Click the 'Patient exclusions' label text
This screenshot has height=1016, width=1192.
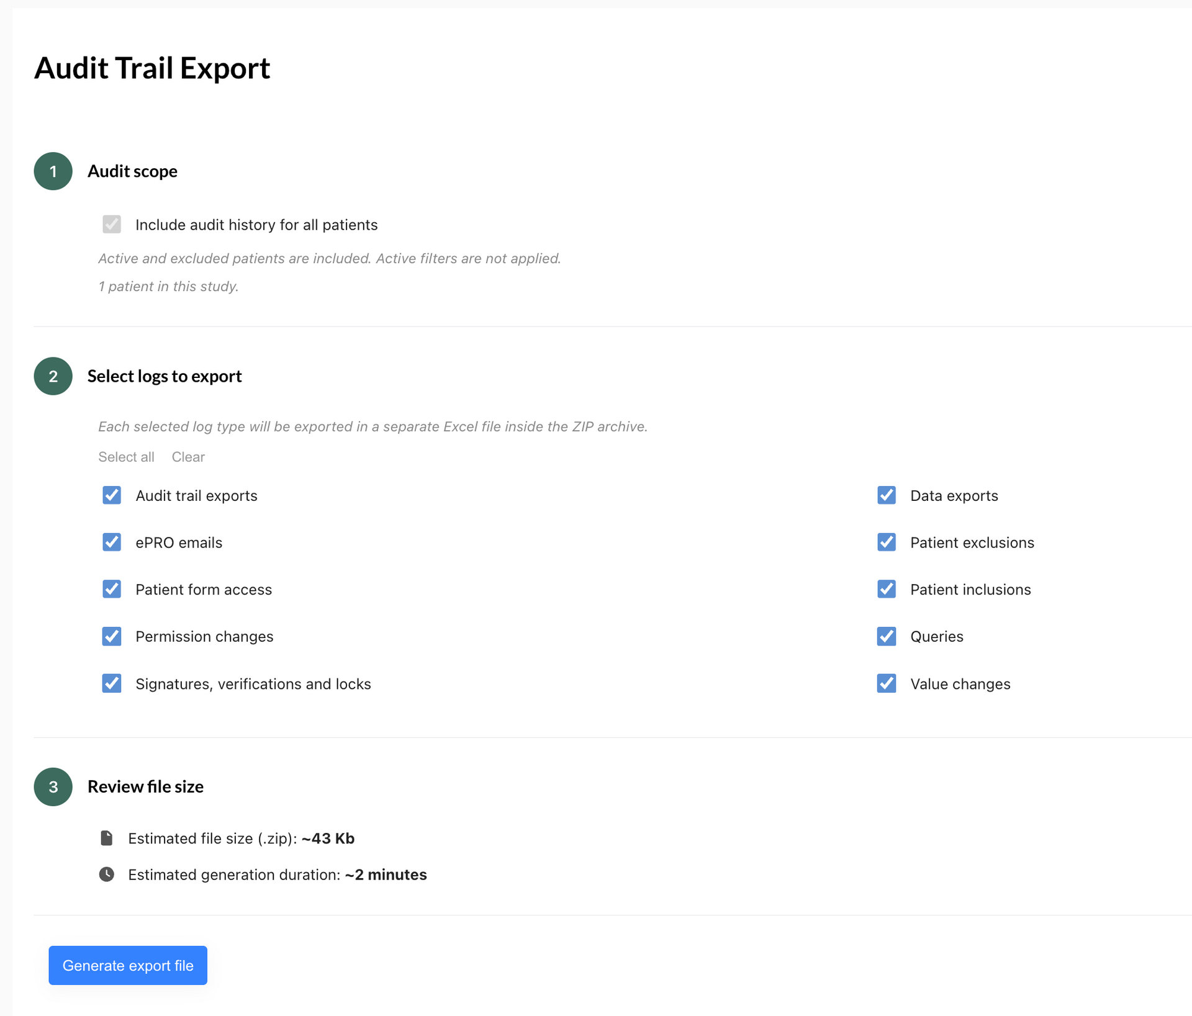coord(972,542)
